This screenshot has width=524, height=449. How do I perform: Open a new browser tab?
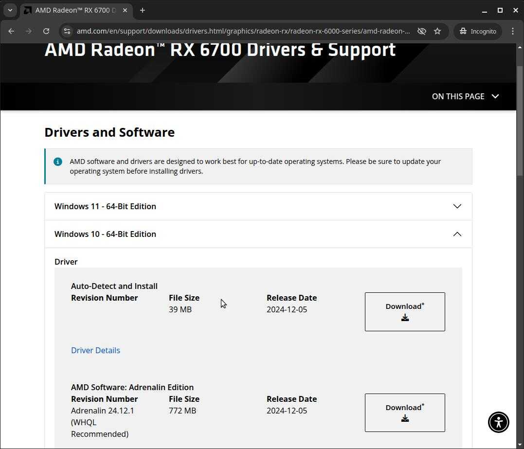(143, 10)
